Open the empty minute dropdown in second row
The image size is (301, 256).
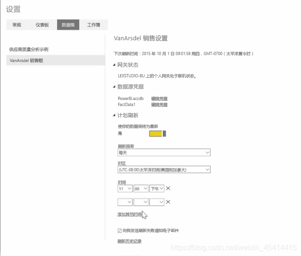pos(141,202)
